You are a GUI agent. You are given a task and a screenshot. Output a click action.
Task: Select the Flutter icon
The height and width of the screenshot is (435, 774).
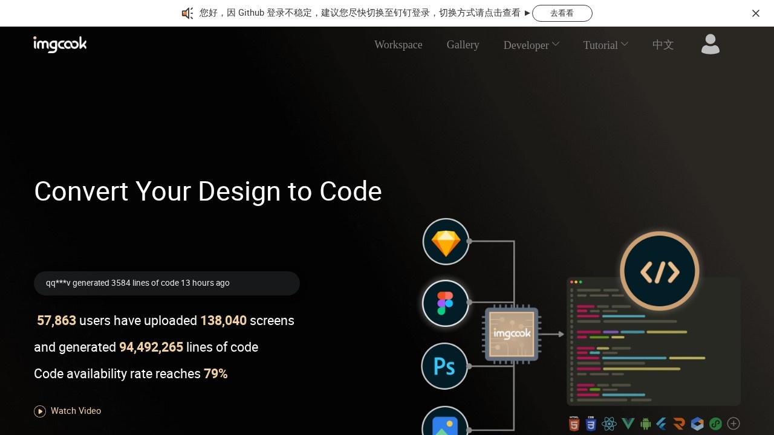tap(661, 424)
